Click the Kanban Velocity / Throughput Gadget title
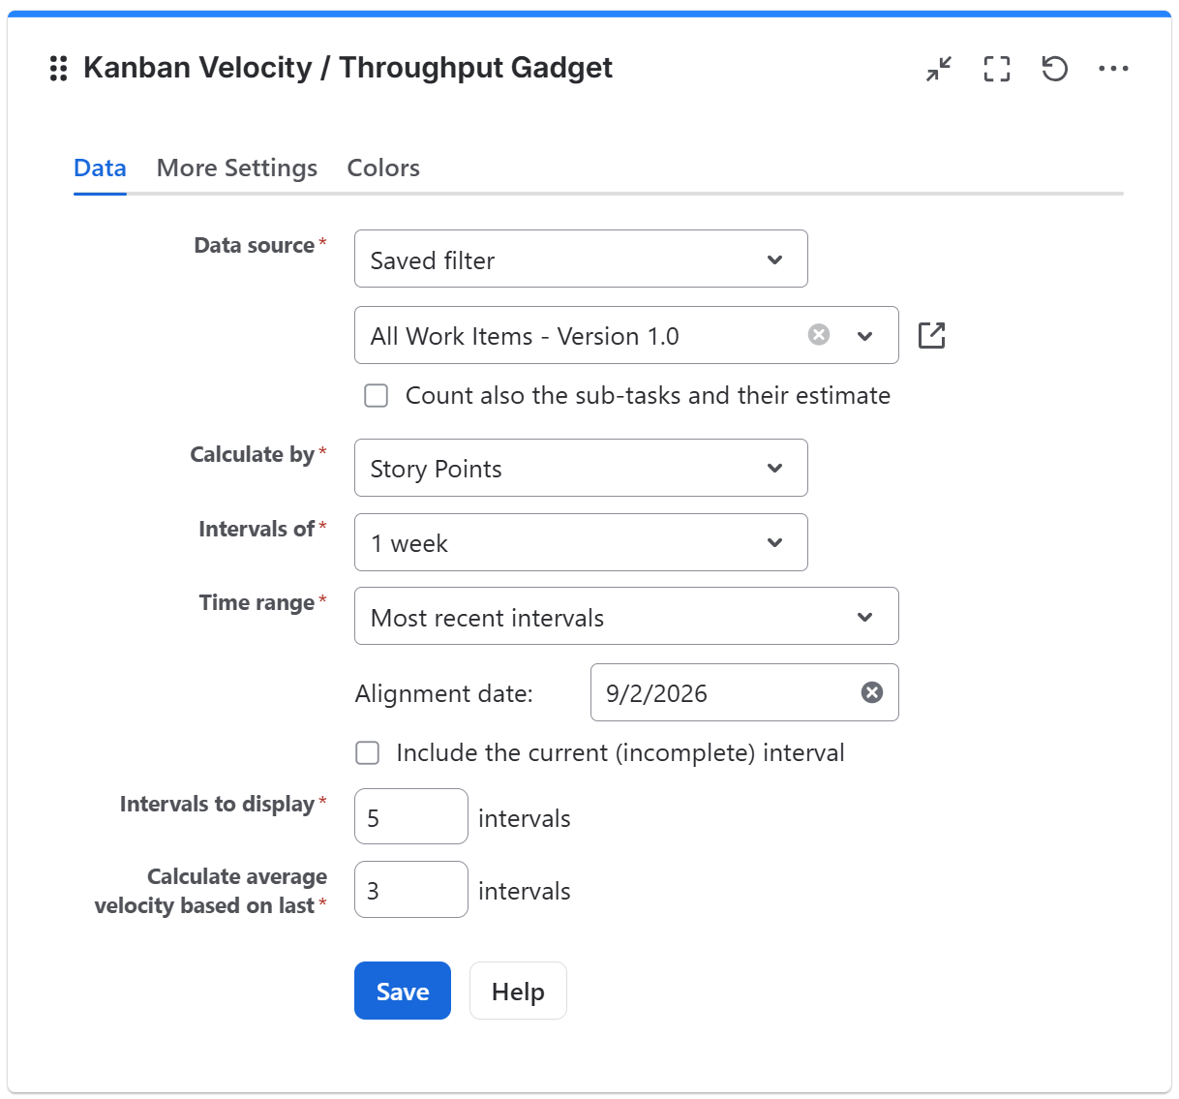The width and height of the screenshot is (1179, 1099). 348,68
